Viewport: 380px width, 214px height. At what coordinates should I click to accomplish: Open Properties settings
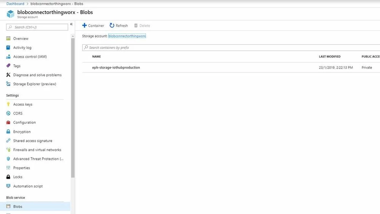(22, 168)
